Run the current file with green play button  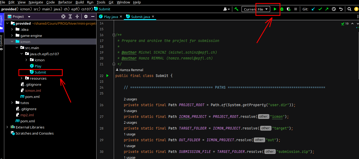(275, 9)
